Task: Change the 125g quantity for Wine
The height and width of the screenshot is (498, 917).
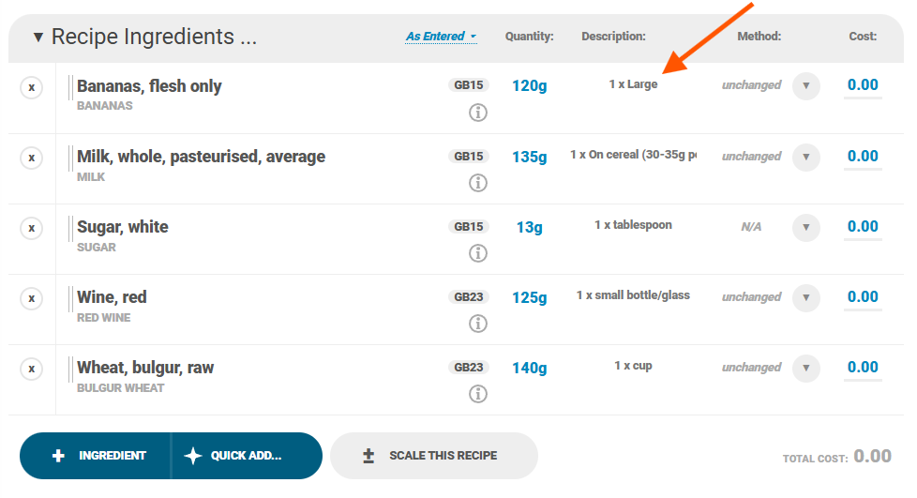Action: click(x=529, y=297)
